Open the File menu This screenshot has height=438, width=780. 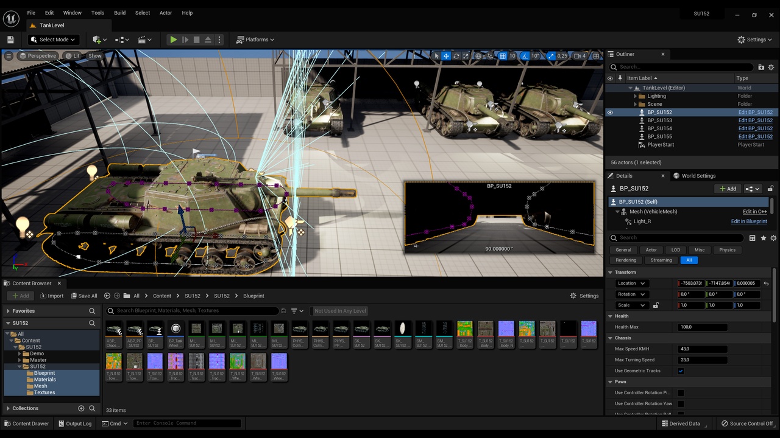31,13
